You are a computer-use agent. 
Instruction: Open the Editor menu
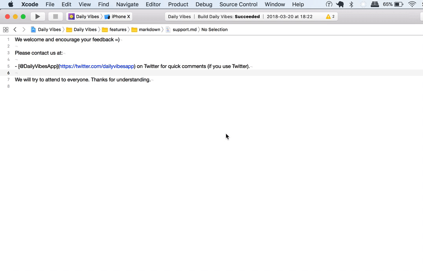coord(153,4)
